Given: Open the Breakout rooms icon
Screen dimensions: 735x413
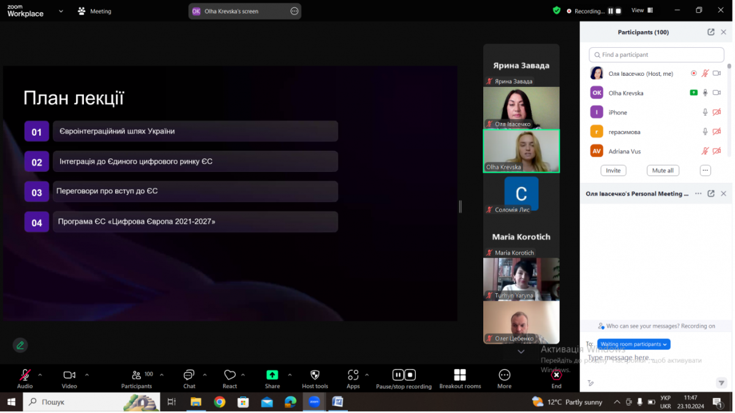Looking at the screenshot, I should 459,375.
